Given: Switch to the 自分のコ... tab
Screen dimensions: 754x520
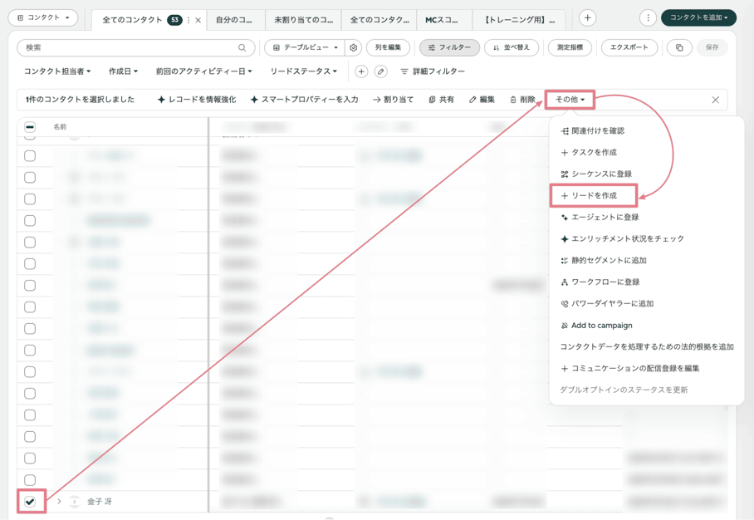Looking at the screenshot, I should coord(233,20).
